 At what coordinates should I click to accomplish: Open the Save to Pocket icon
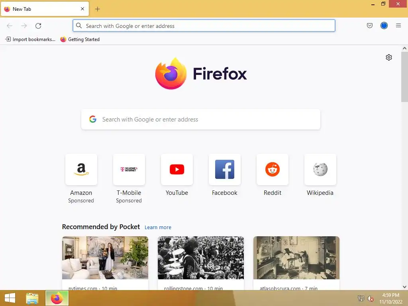tap(369, 25)
